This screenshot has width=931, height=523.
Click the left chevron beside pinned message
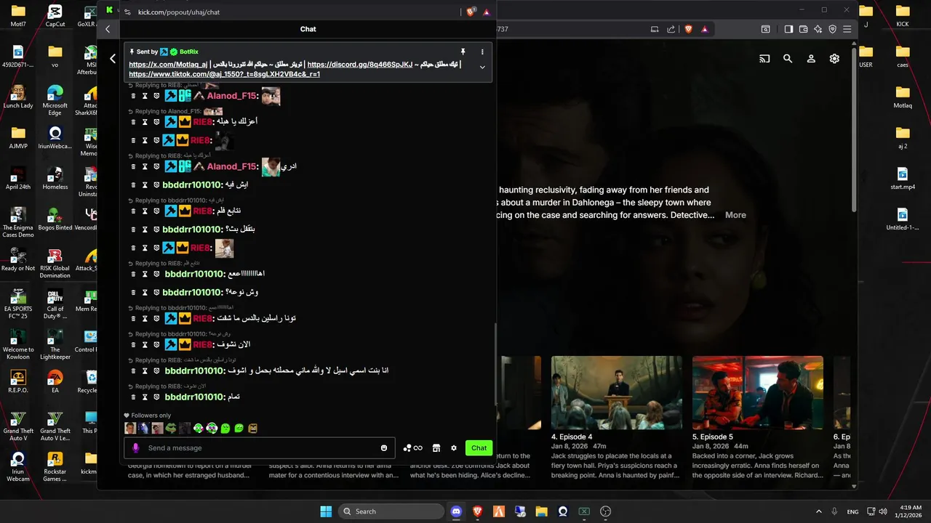click(x=112, y=59)
